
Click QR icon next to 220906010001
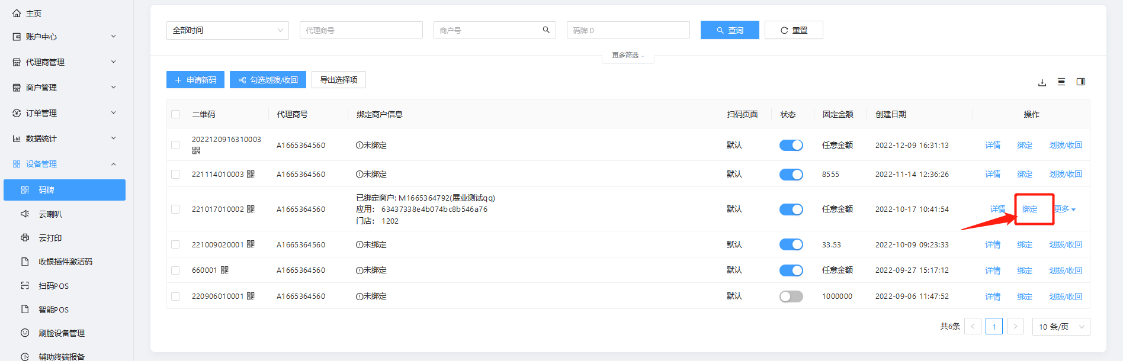pyautogui.click(x=251, y=296)
